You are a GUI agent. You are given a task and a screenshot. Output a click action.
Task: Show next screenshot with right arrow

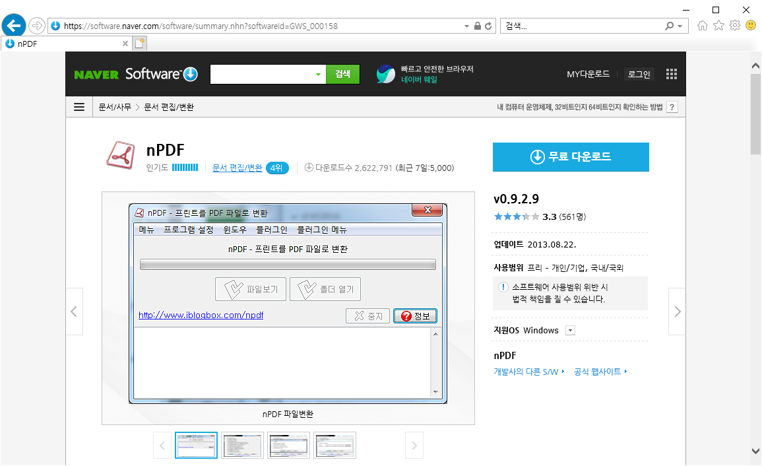coord(677,312)
